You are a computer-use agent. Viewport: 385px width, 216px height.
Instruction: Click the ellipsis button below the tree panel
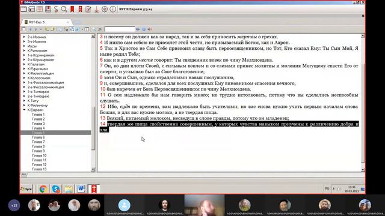coord(24,175)
